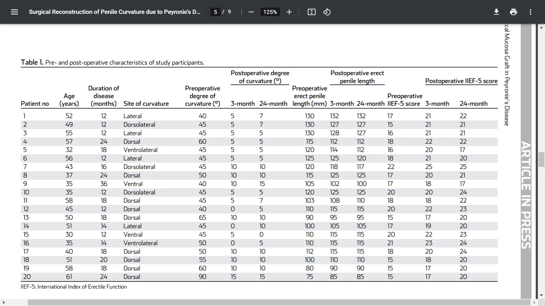Edit the current page number field
The height and width of the screenshot is (306, 545).
click(x=215, y=12)
